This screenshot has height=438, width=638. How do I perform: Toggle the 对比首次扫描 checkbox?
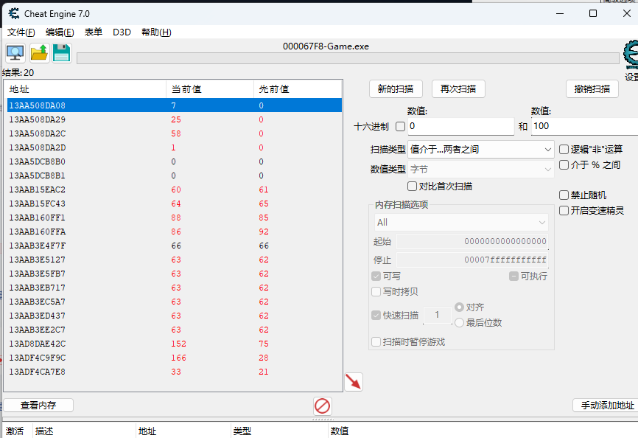tap(412, 187)
